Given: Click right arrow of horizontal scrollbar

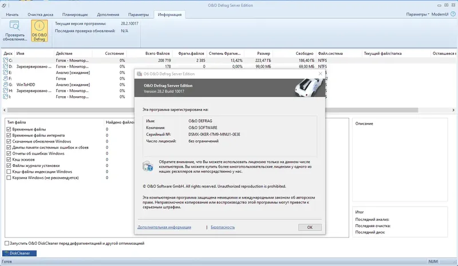Looking at the screenshot, I should coord(453,110).
